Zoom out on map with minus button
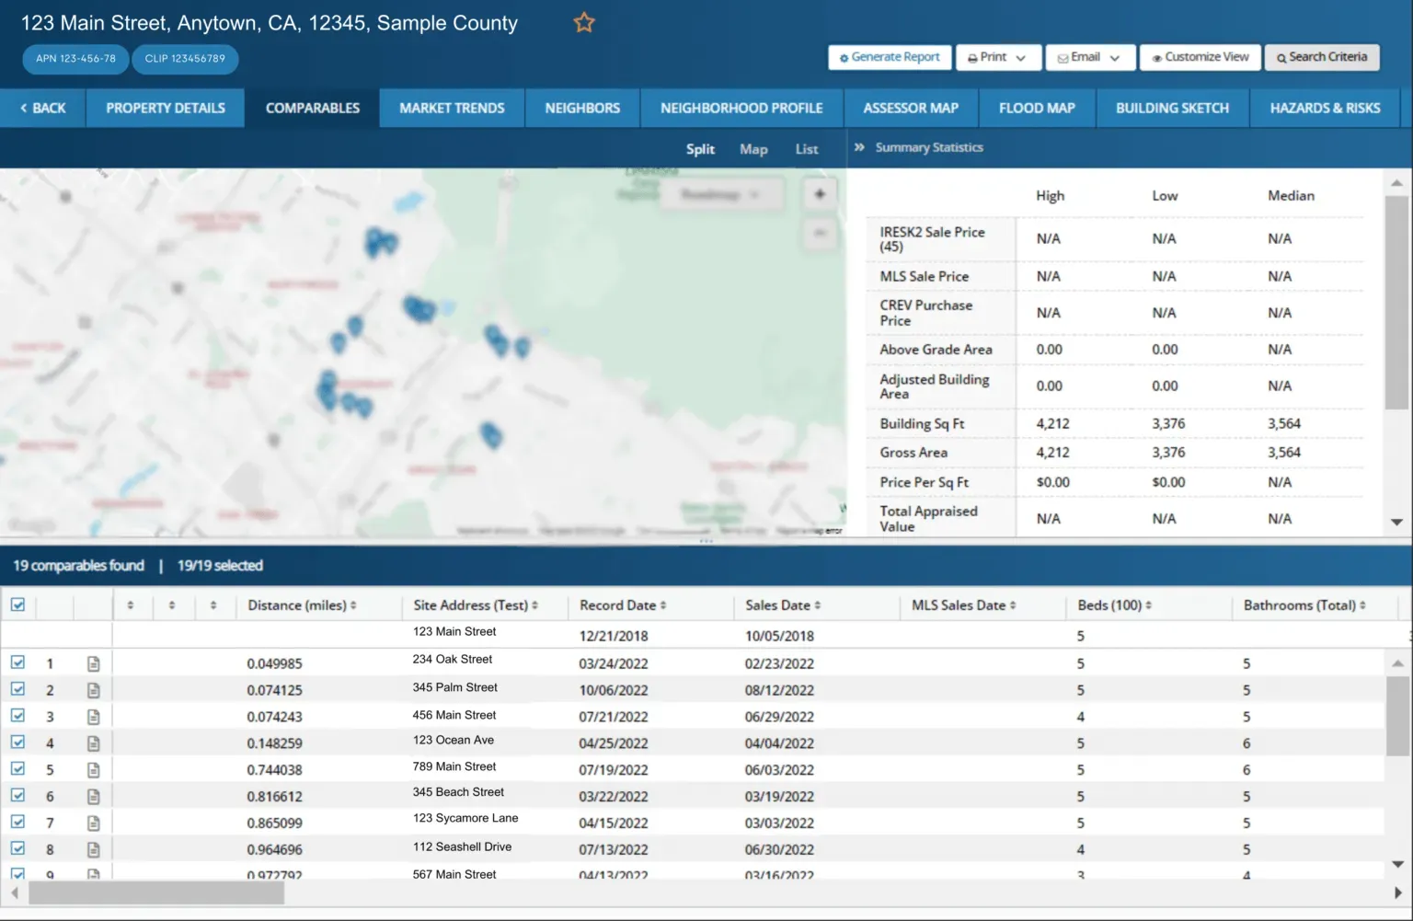 (x=820, y=234)
